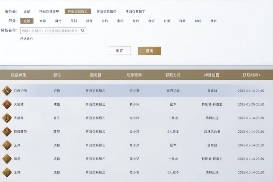Screen dimensions: 273x182
Task: Pick the 铁衣 class filter
Action: pos(214,21)
